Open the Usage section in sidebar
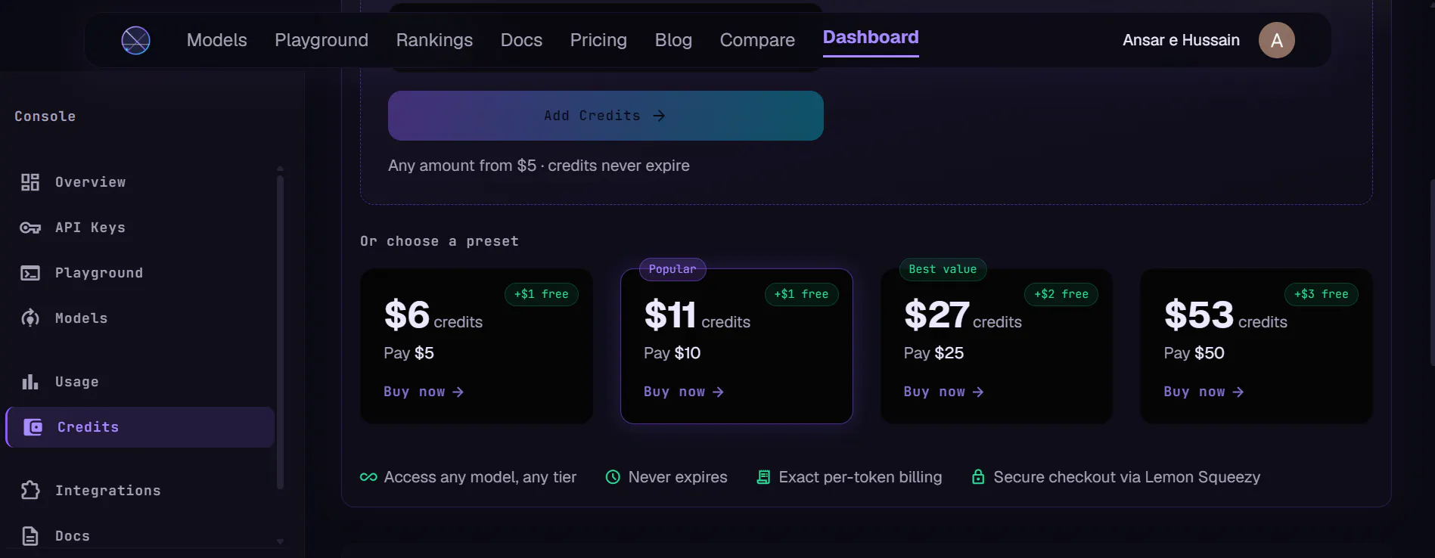This screenshot has height=558, width=1435. point(140,382)
